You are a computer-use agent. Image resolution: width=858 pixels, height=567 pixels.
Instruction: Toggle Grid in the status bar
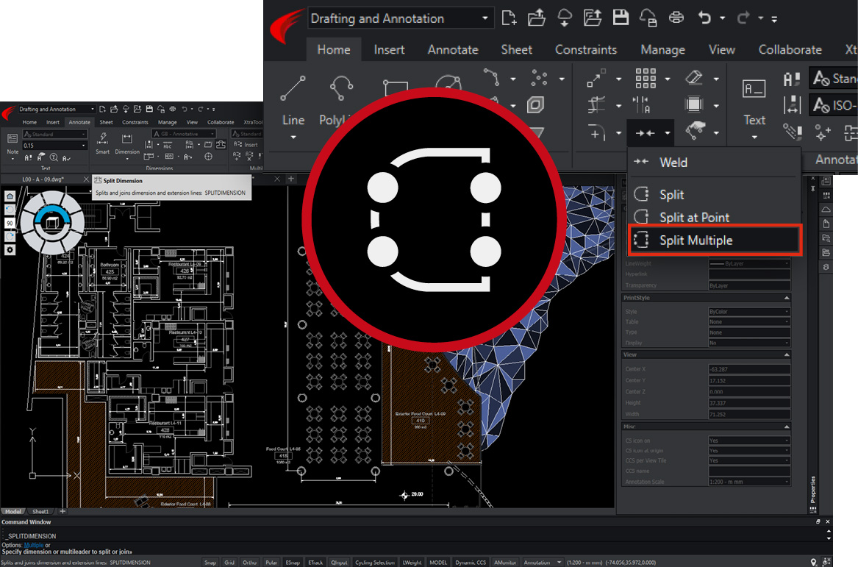click(x=229, y=562)
